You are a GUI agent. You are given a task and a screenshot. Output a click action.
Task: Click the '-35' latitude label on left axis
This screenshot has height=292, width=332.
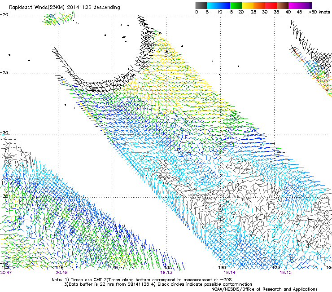click(x=4, y=196)
